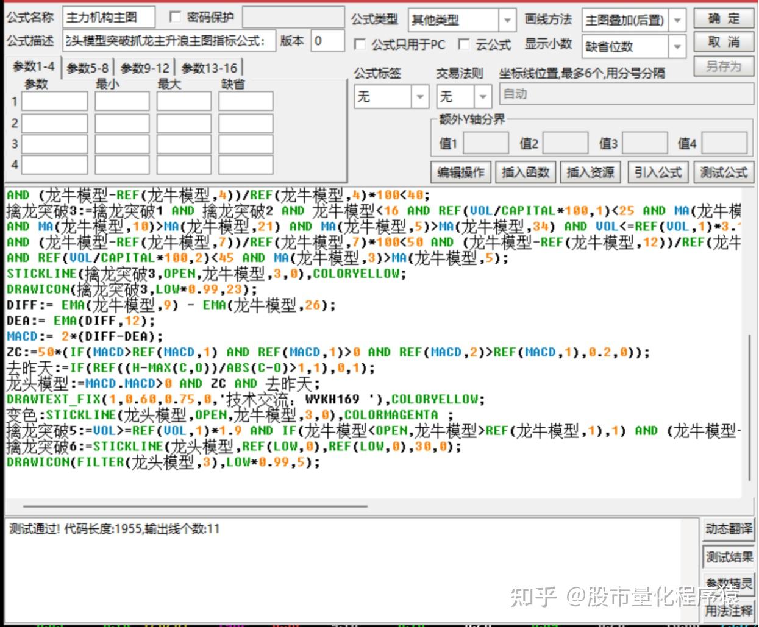Screen dimensions: 759x627
Task: Open the 编辑操作 menu button
Action: pyautogui.click(x=461, y=172)
